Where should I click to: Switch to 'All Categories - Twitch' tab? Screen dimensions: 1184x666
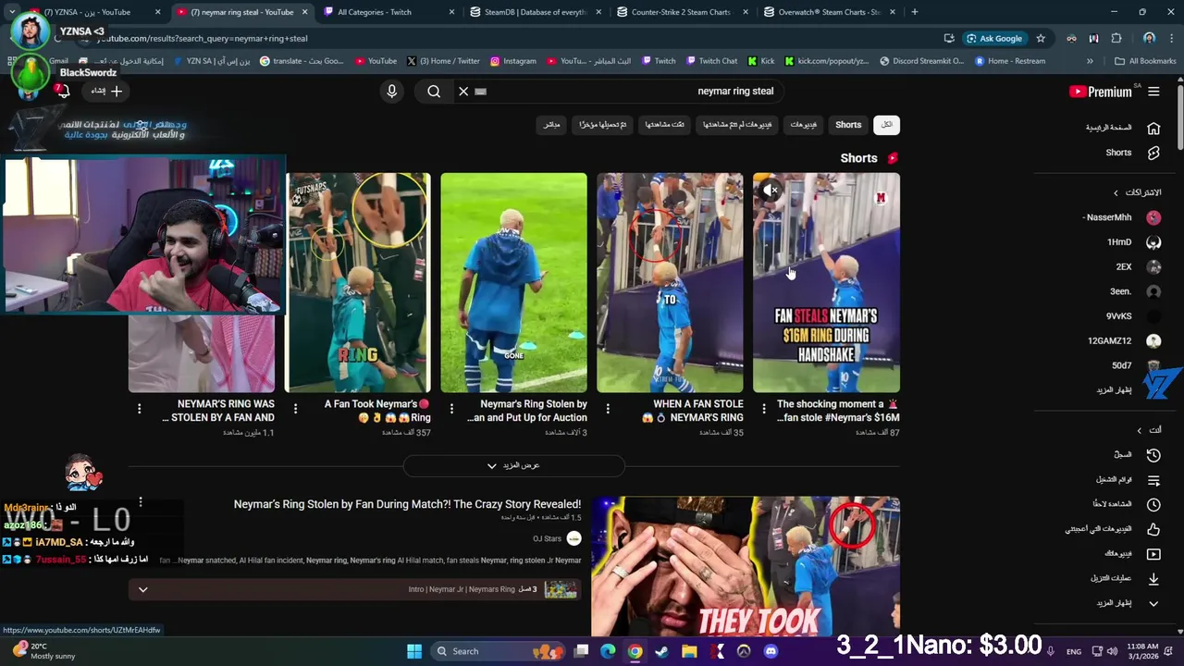coord(388,12)
